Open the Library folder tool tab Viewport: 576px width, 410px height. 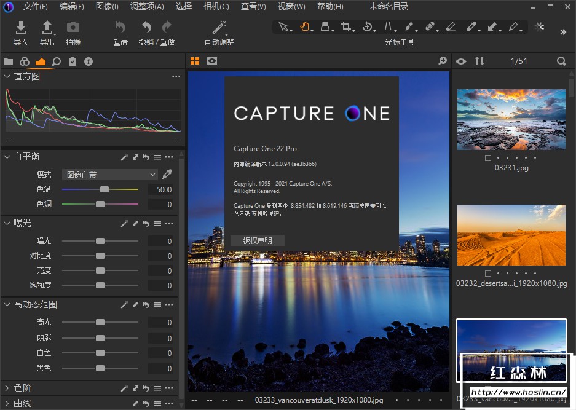(9, 61)
